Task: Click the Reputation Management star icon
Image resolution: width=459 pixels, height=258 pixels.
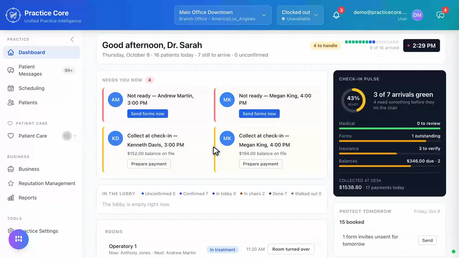Action: click(x=11, y=183)
